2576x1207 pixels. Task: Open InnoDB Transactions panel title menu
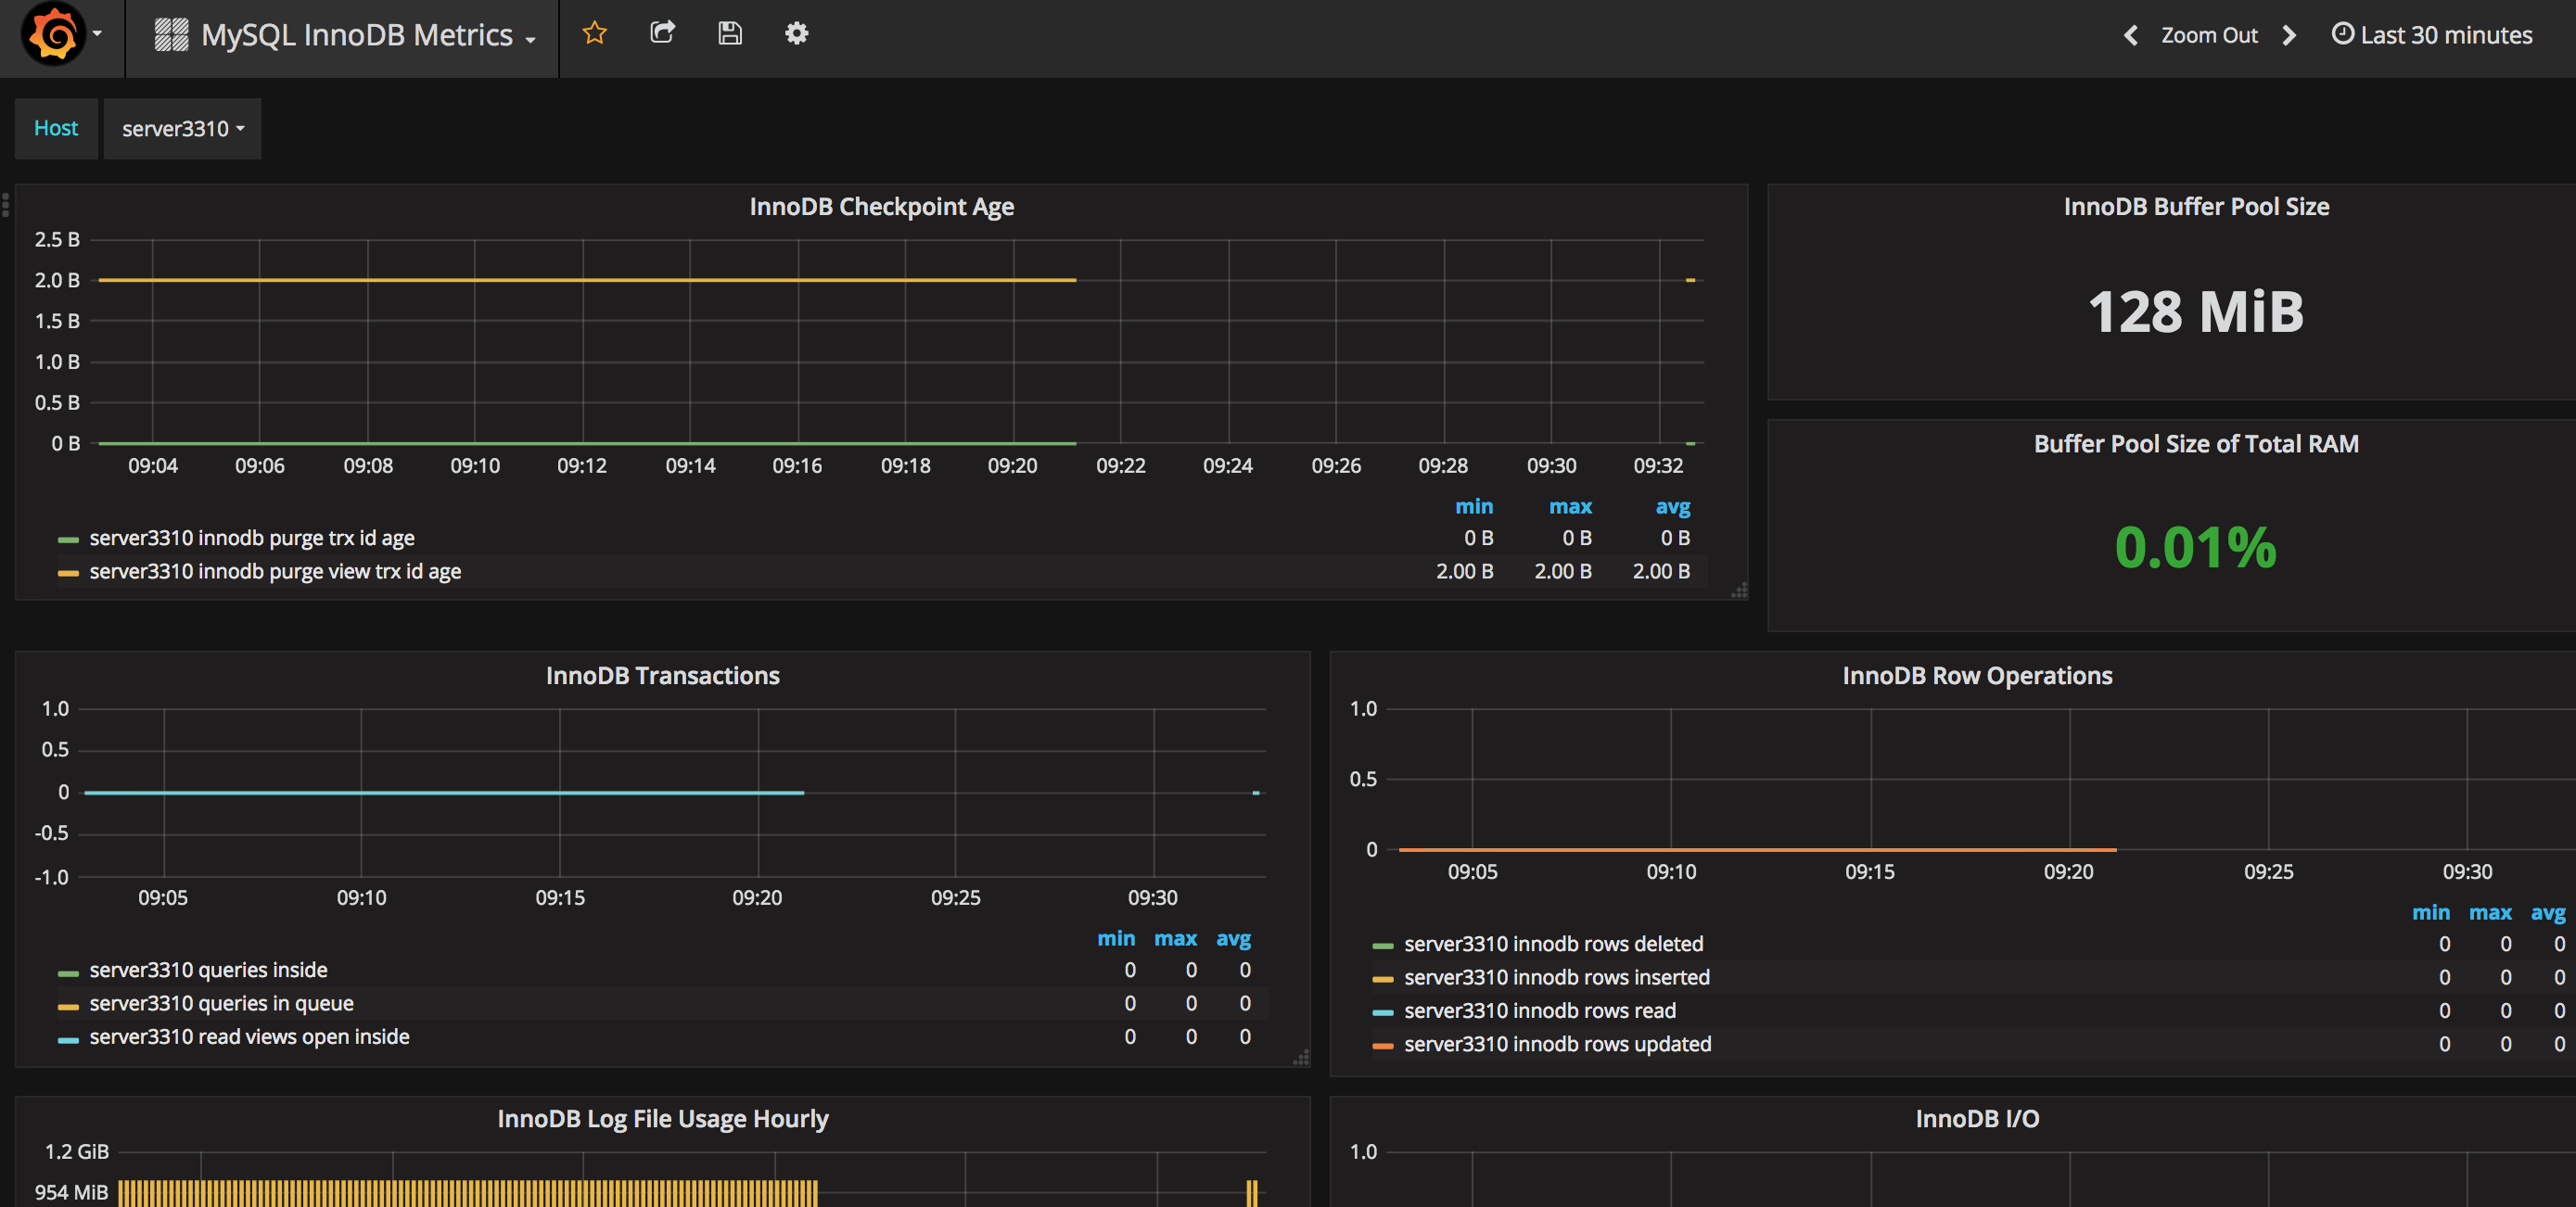pyautogui.click(x=662, y=675)
